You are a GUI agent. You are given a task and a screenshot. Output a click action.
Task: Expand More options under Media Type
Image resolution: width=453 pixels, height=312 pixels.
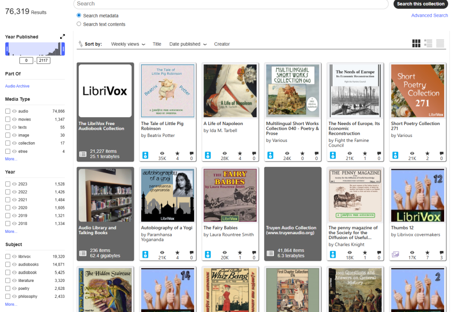(11, 159)
